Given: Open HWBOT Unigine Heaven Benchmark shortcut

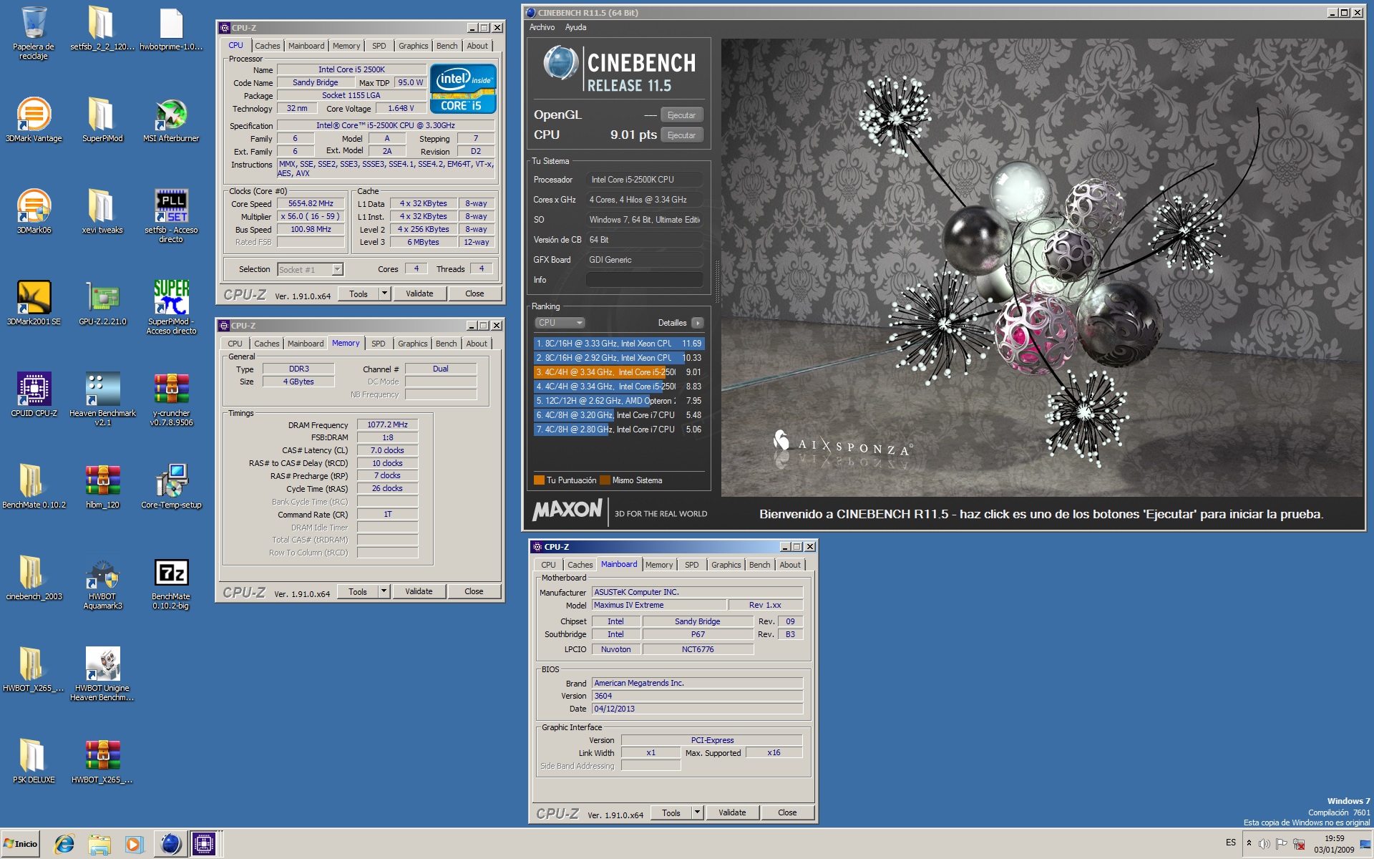Looking at the screenshot, I should click(x=102, y=674).
